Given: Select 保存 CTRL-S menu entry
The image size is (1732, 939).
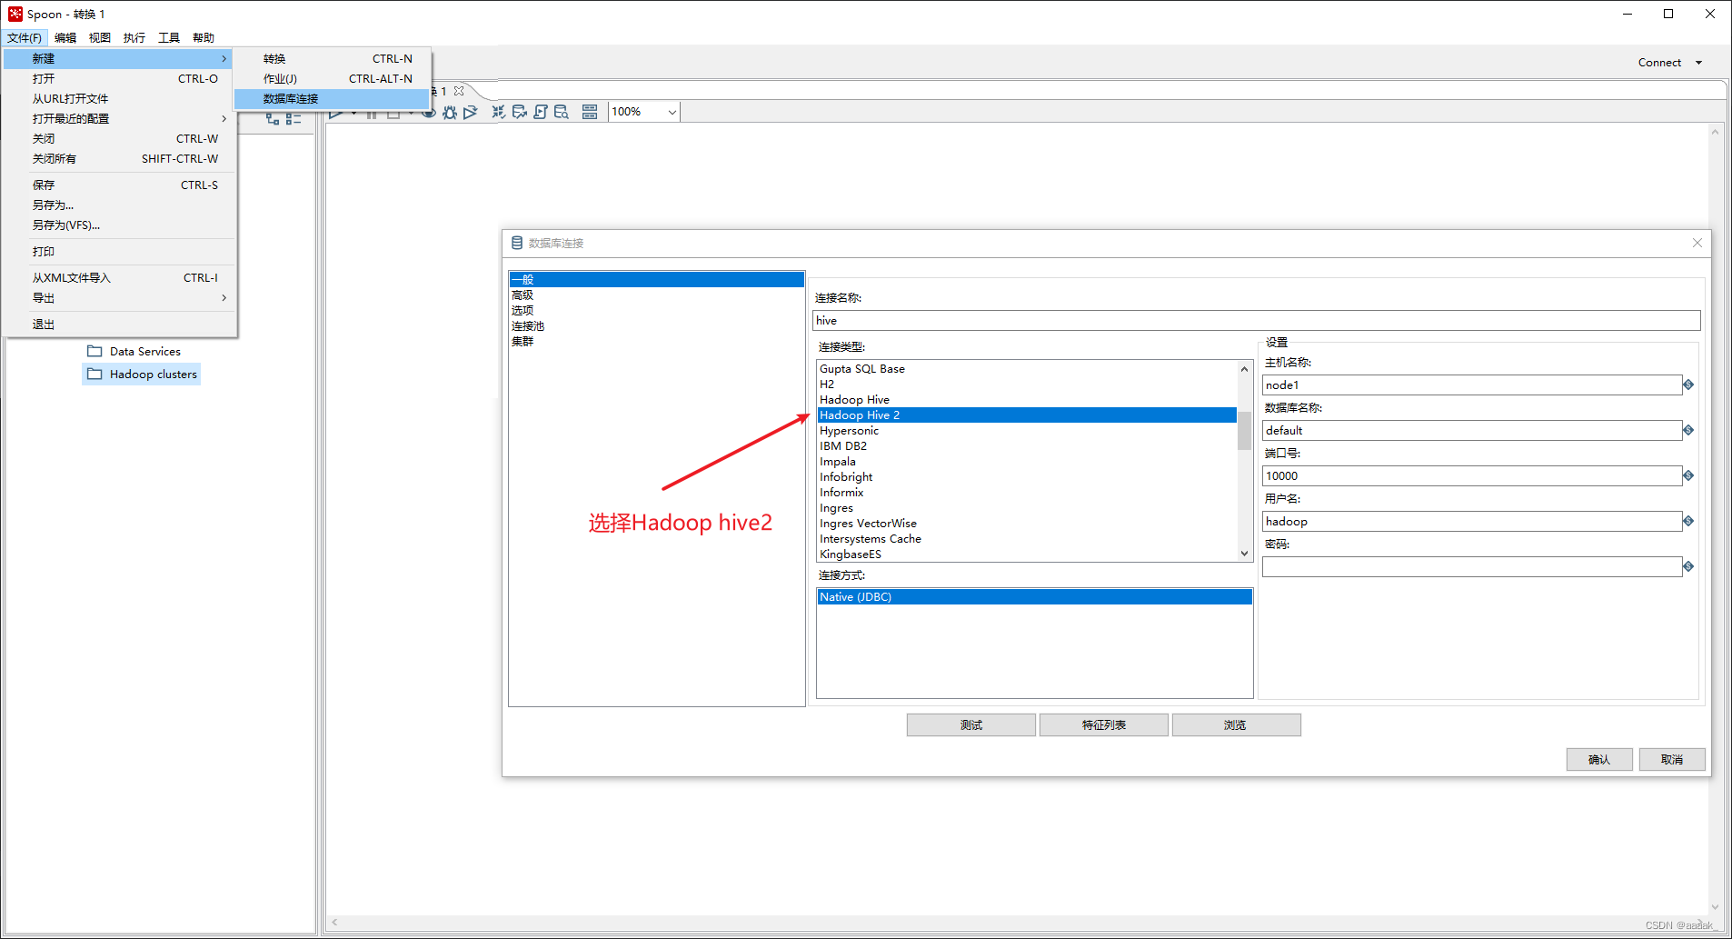Looking at the screenshot, I should [x=119, y=185].
